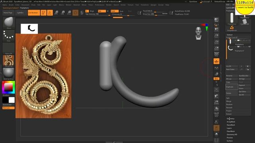Screen dimensions: 255x143
Task: Click the AAHalf icon
Action: pyautogui.click(x=216, y=48)
